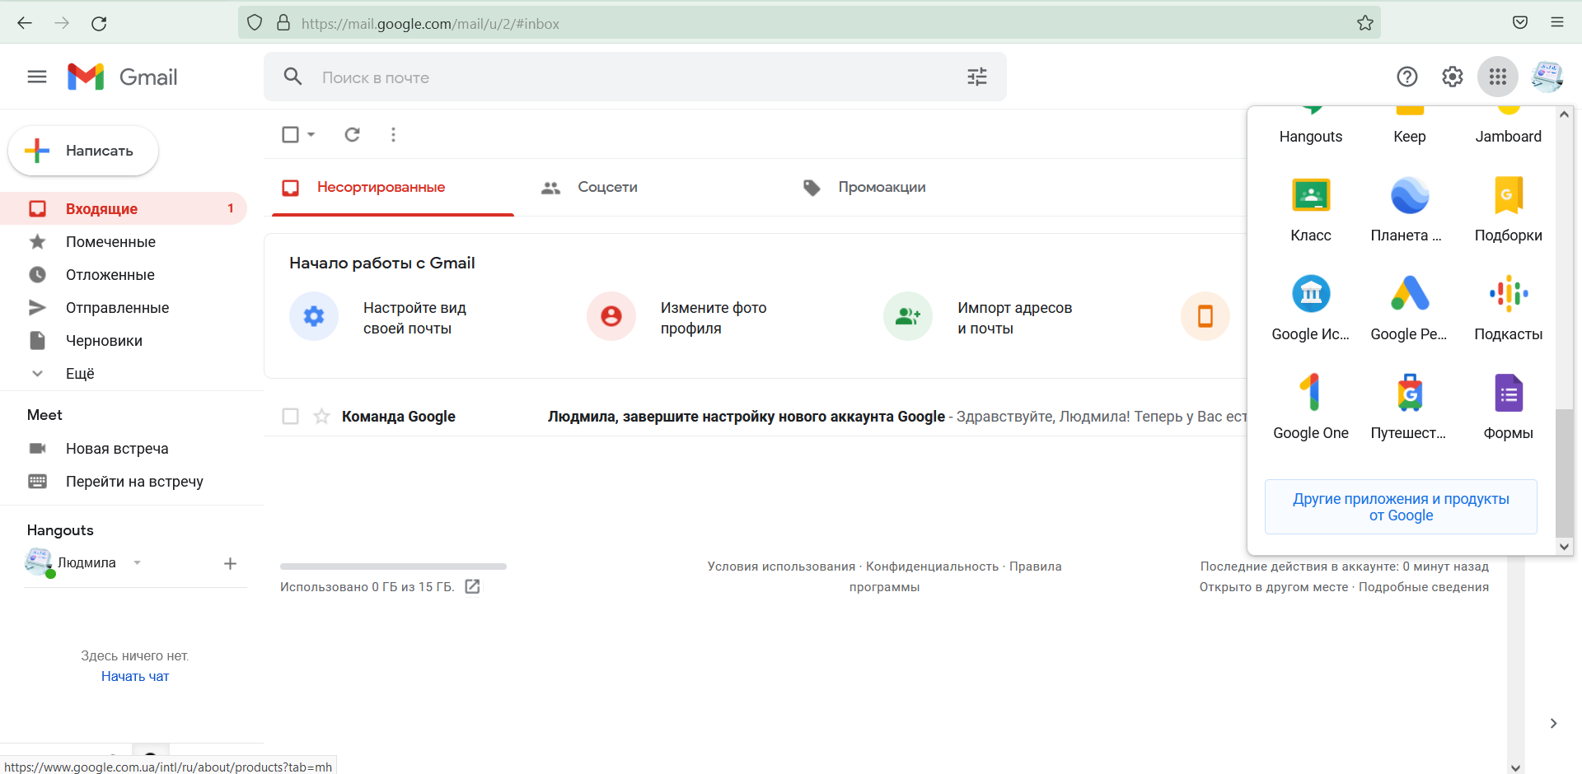Click the Начать чат link
Viewport: 1582px width, 774px height.
[135, 676]
